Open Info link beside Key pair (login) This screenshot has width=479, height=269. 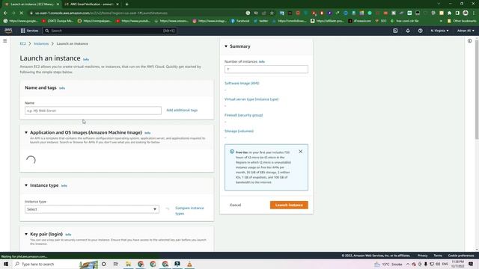(x=68, y=235)
